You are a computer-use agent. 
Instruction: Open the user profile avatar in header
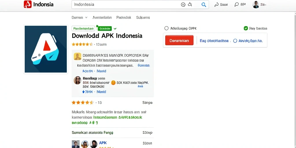(x=256, y=5)
